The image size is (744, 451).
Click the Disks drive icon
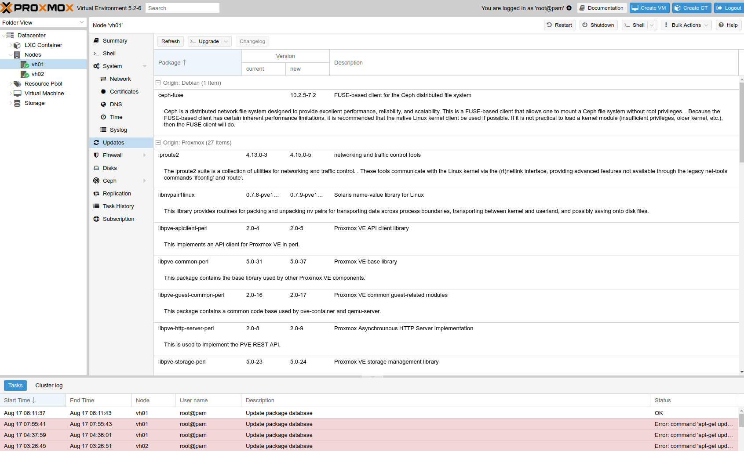[96, 168]
